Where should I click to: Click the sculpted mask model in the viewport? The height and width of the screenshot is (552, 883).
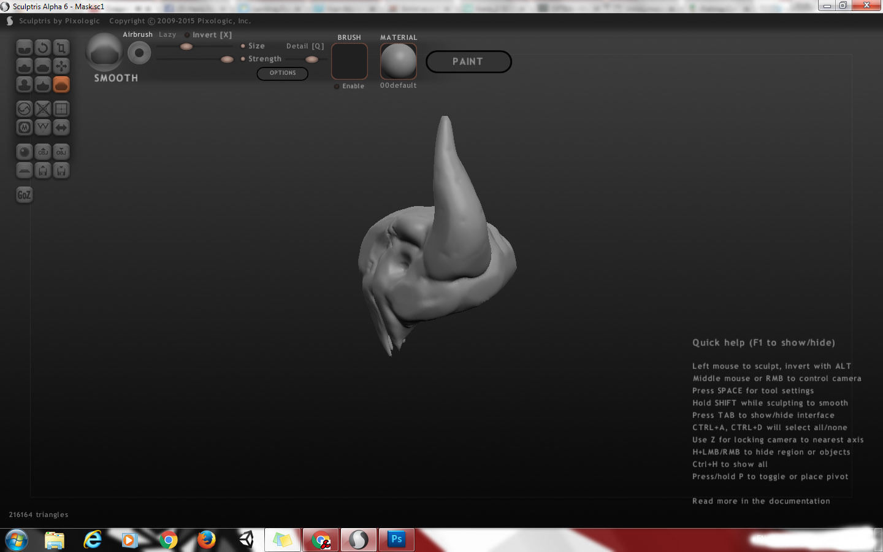point(437,245)
